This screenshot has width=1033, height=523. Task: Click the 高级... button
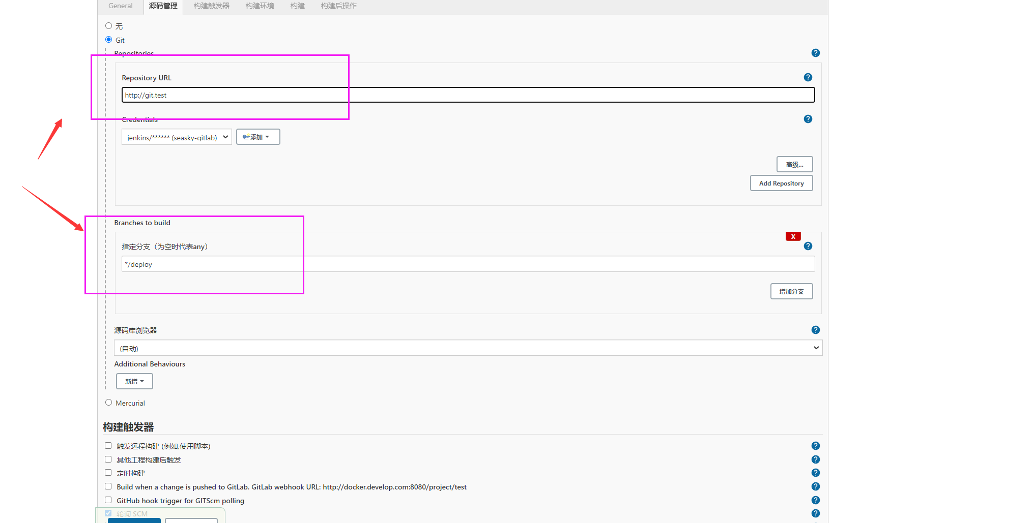794,164
